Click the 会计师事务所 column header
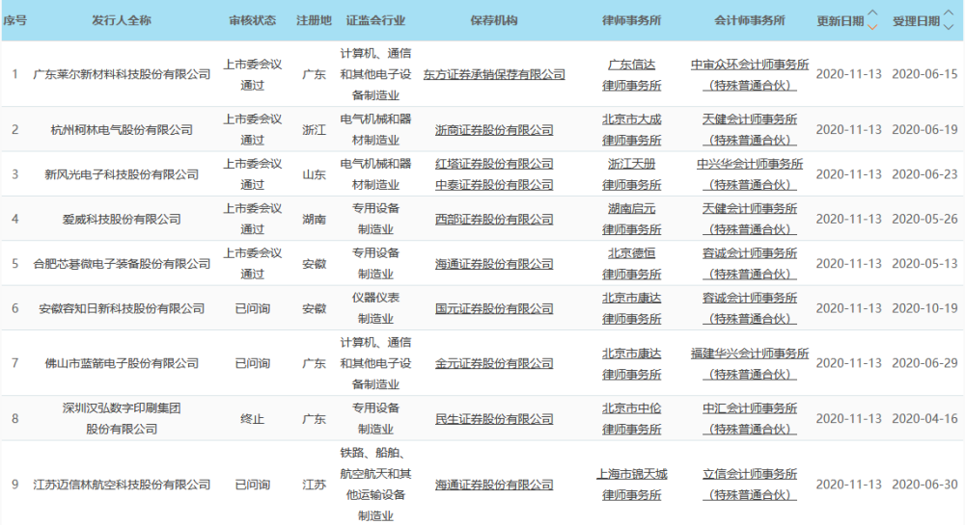The height and width of the screenshot is (525, 965). click(750, 21)
